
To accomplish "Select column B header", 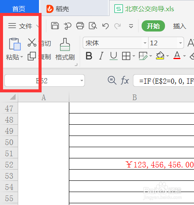I will point(135,98).
